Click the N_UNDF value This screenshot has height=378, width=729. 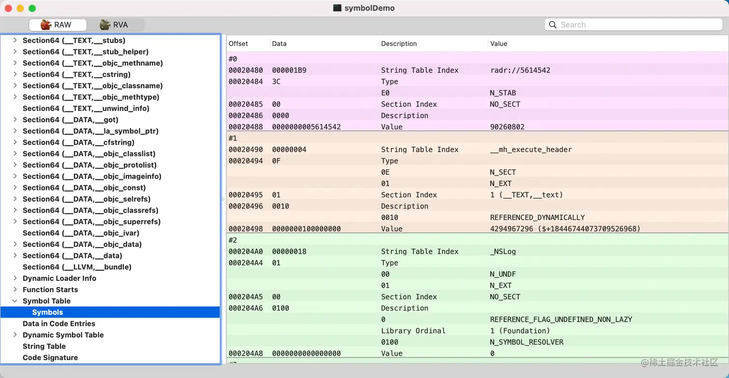pyautogui.click(x=503, y=274)
